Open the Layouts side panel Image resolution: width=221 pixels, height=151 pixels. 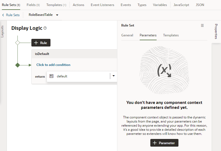point(2,31)
